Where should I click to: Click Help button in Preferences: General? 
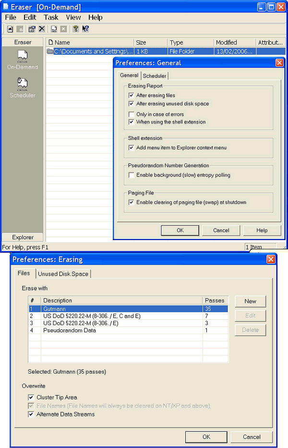(x=262, y=230)
